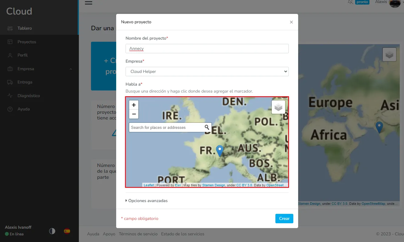The width and height of the screenshot is (404, 242).
Task: Open the Estado de los servicios link
Action: (183, 234)
